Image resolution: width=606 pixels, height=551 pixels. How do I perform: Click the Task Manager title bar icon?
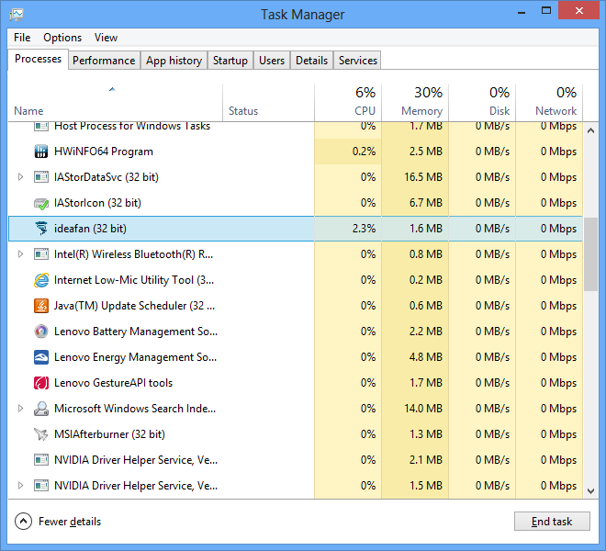17,15
